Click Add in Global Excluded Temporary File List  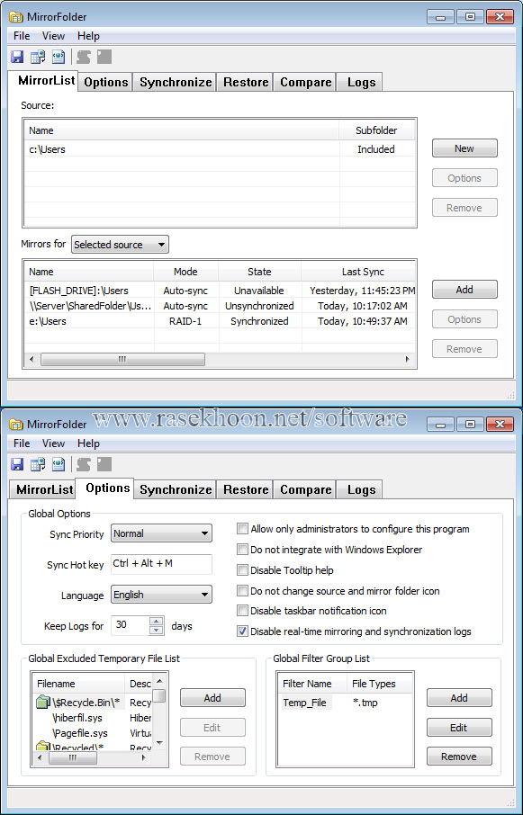(212, 698)
